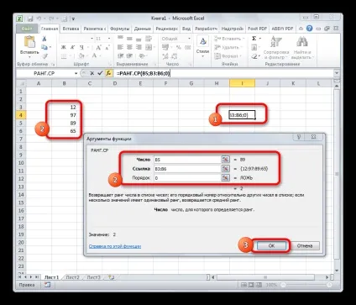Viewport: 356px width, 305px height.
Task: Click the Save icon in quick access toolbar
Action: (x=30, y=18)
